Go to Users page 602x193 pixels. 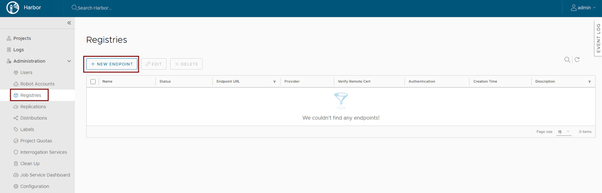(26, 72)
